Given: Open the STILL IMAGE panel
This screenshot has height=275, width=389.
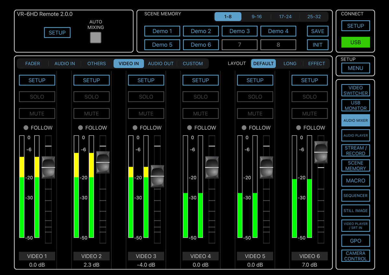Looking at the screenshot, I should click(x=355, y=210).
